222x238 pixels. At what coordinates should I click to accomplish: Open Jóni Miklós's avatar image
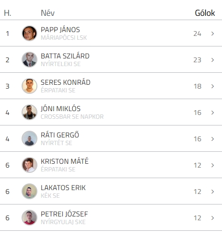pyautogui.click(x=29, y=112)
